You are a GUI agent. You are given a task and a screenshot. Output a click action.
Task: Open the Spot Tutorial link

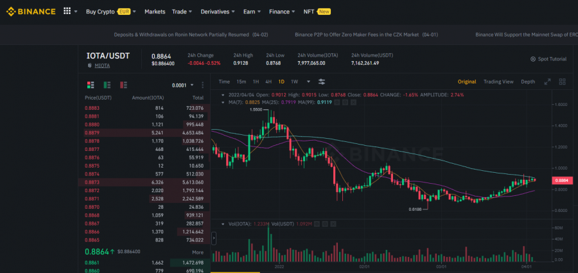[552, 59]
